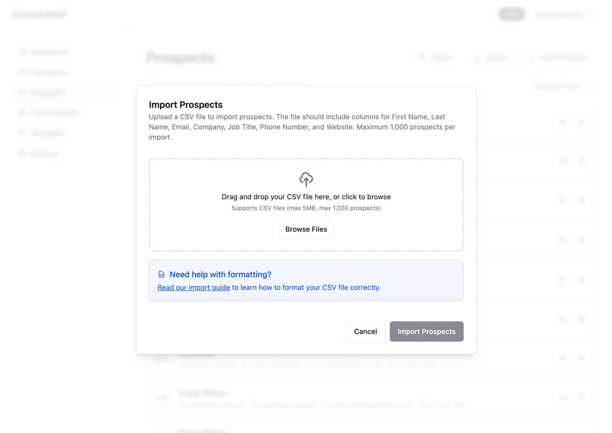Select the blurred Prospects sidebar item
The height and width of the screenshot is (433, 612).
[47, 93]
